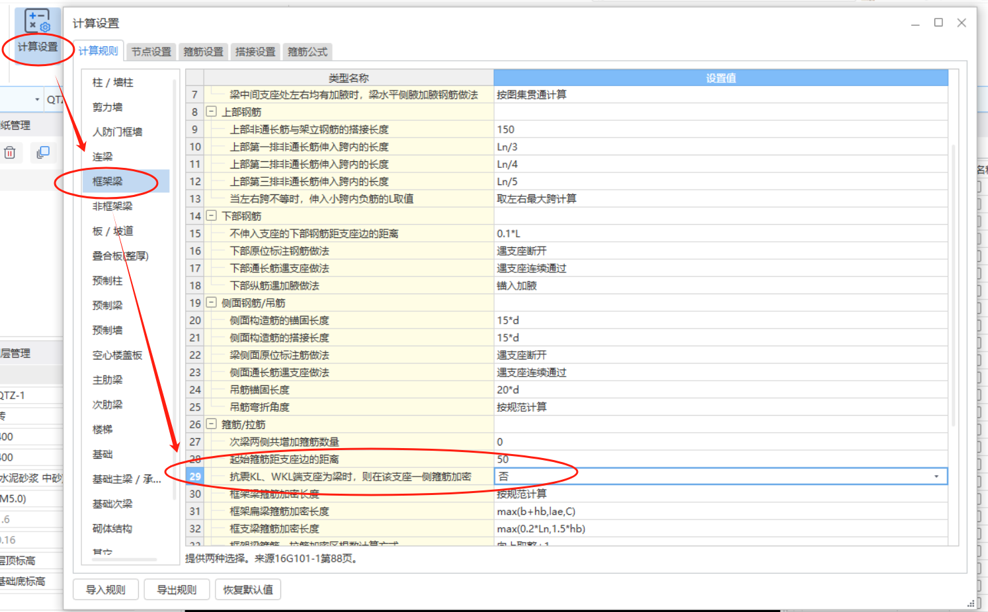
Task: Collapse the 箍筋/拉筋 group in row 26
Action: [212, 424]
